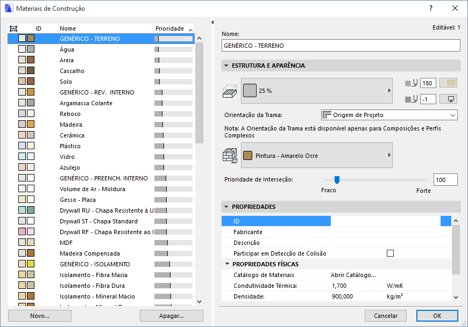Click the fill pattern icon of Madeira row
Screen dimensions: 468x327
(x=22, y=124)
